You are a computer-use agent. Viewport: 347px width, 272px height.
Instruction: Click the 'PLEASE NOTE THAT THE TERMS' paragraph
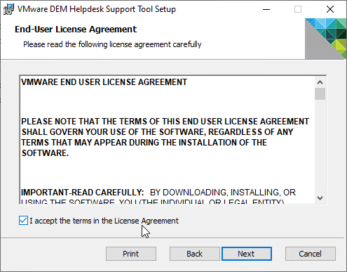pyautogui.click(x=165, y=137)
